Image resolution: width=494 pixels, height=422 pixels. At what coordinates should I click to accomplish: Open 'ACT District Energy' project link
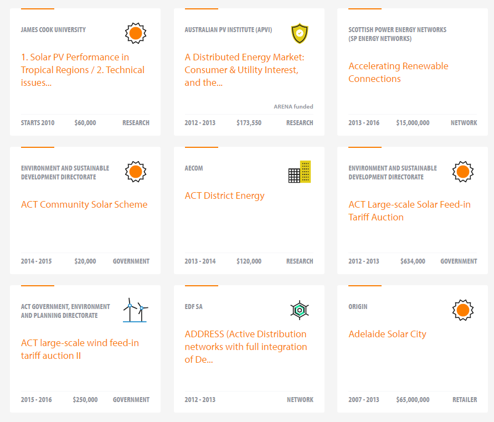(x=224, y=195)
